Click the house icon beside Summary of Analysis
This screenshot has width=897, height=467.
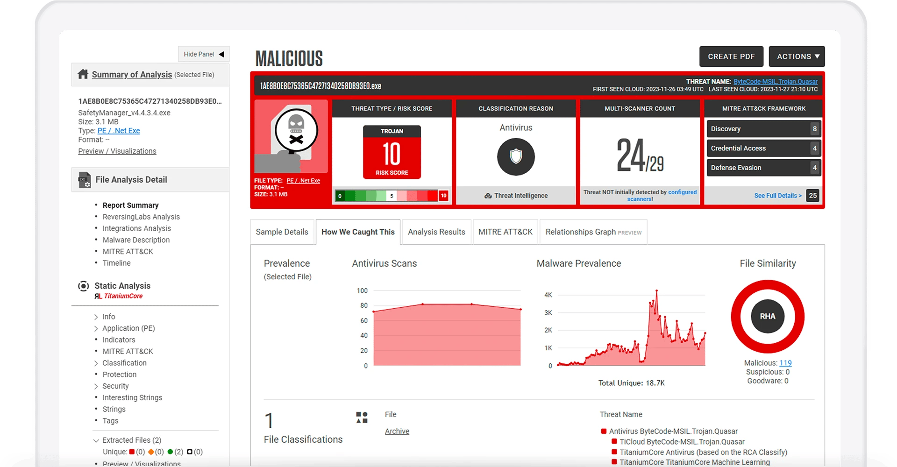tap(83, 74)
